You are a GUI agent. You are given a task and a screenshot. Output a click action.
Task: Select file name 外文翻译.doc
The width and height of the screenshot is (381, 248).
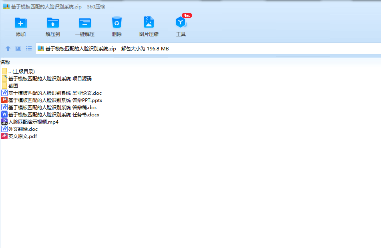click(x=23, y=129)
